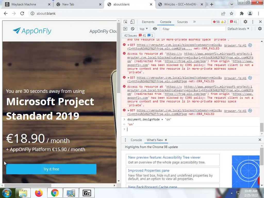Click the first browser.js:41 source link
The width and height of the screenshot is (264, 198).
(235, 45)
